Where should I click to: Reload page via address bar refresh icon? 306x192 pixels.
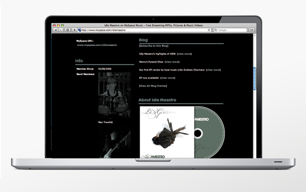209,30
